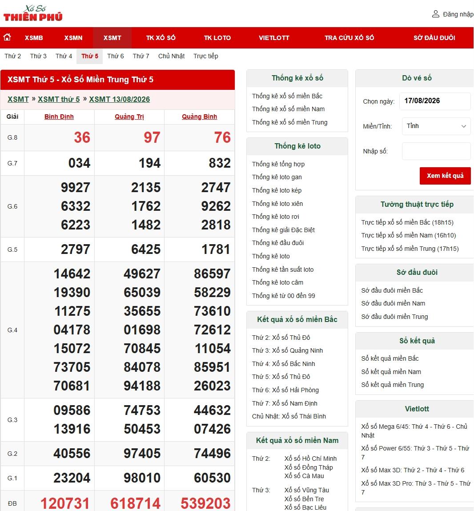Image resolution: width=474 pixels, height=511 pixels.
Task: Open Thống kê loto rơi link
Action: click(x=275, y=217)
